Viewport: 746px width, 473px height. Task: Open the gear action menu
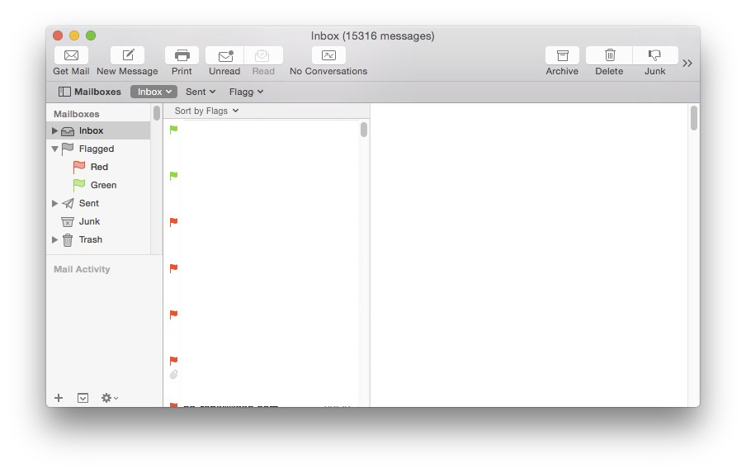point(109,398)
